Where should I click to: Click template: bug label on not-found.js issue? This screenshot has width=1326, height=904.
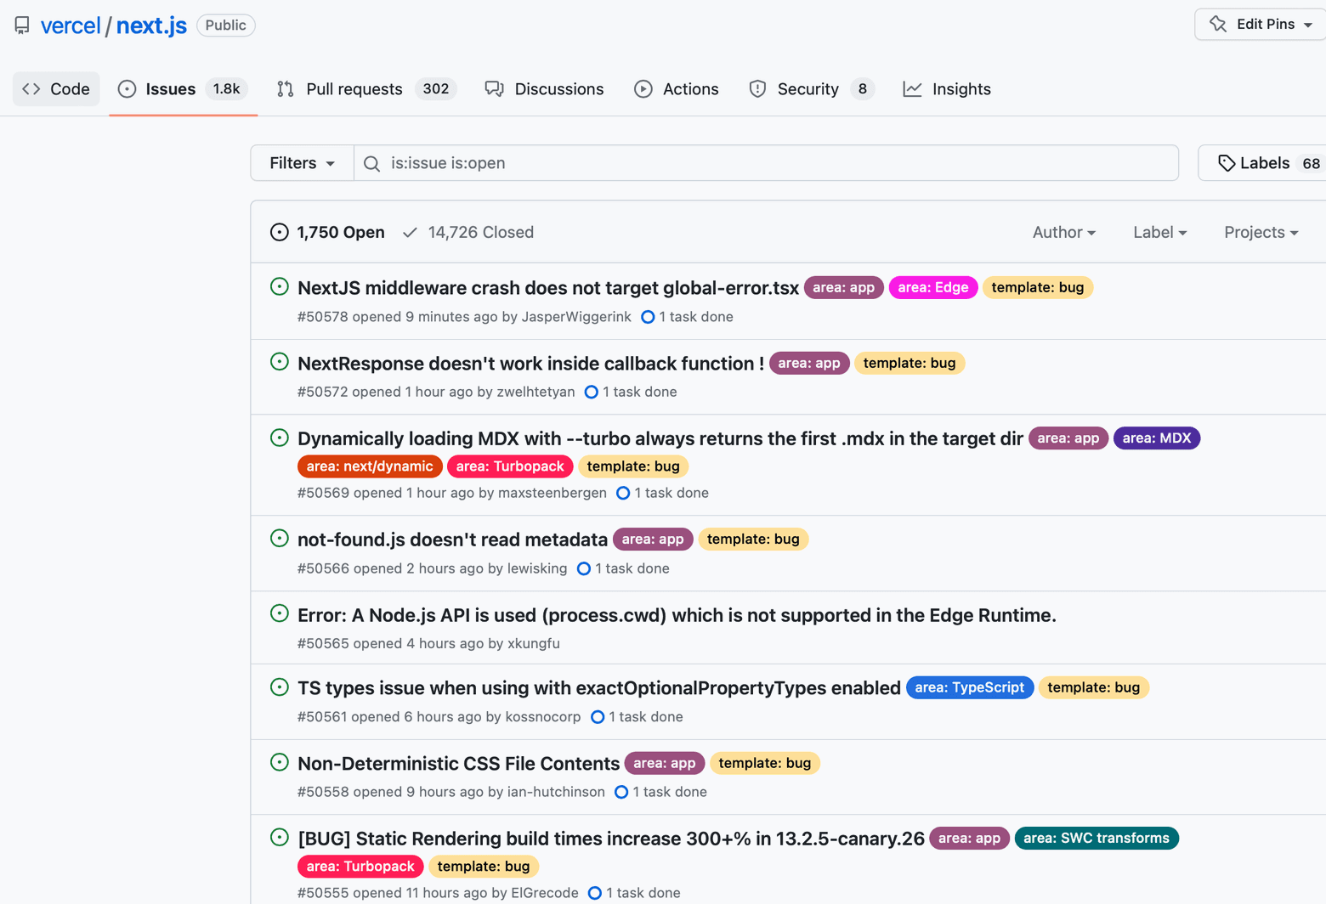pyautogui.click(x=753, y=540)
